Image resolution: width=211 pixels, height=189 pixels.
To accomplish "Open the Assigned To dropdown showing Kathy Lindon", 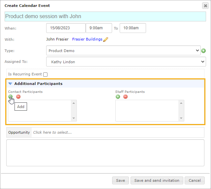I will click(126, 62).
